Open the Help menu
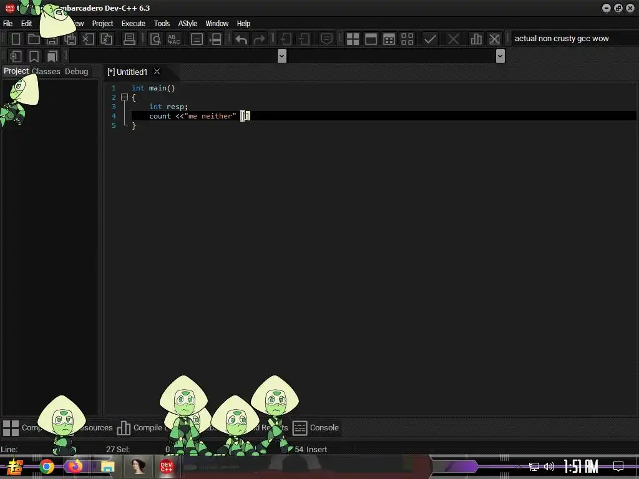Screen dimensions: 639x479 click(243, 24)
